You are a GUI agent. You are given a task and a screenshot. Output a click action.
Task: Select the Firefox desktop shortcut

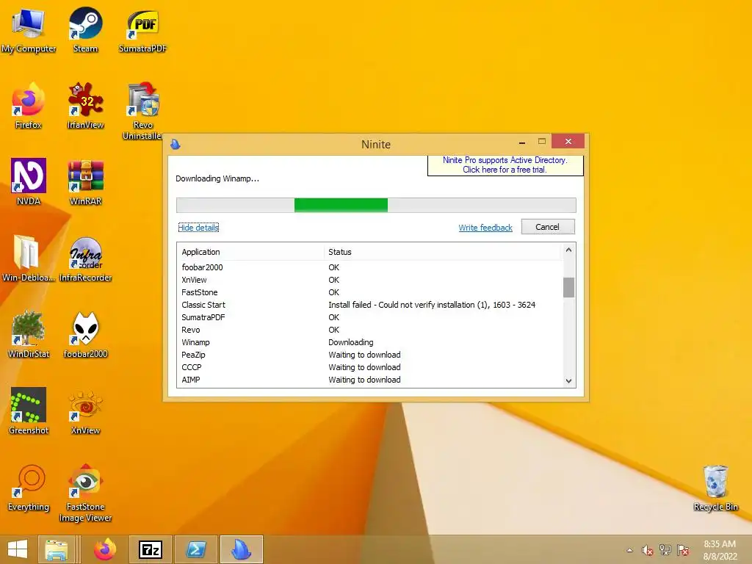[28, 106]
